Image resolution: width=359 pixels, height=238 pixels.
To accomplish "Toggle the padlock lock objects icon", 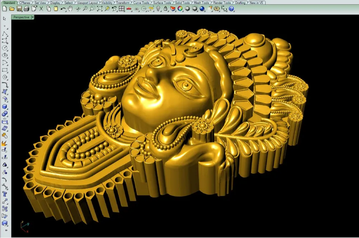I will 165,9.
